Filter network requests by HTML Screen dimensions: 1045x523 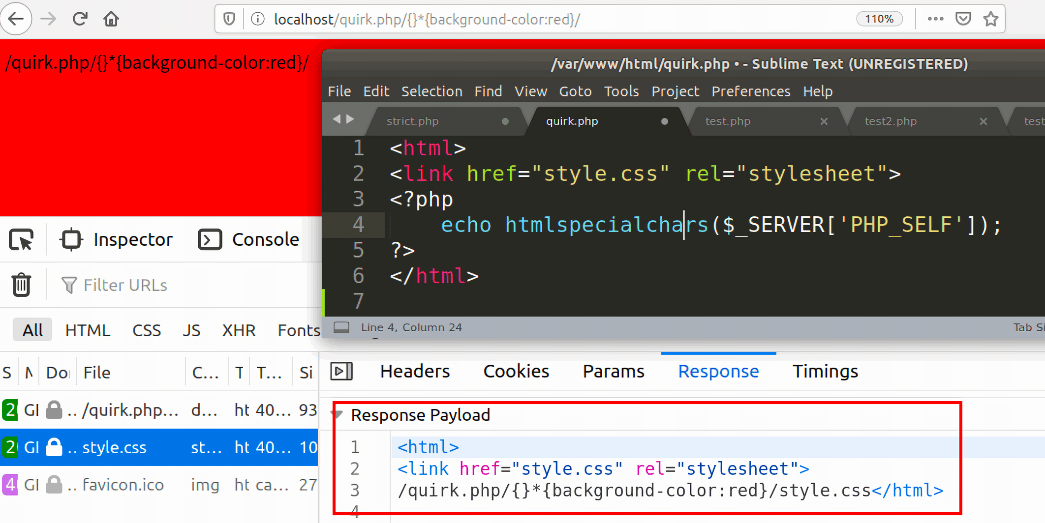(x=88, y=330)
